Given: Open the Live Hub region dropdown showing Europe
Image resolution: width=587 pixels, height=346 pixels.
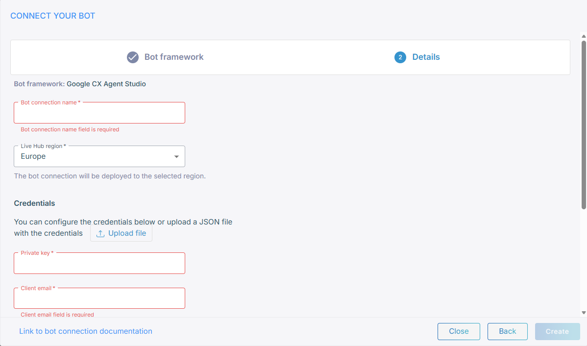Looking at the screenshot, I should click(93, 156).
